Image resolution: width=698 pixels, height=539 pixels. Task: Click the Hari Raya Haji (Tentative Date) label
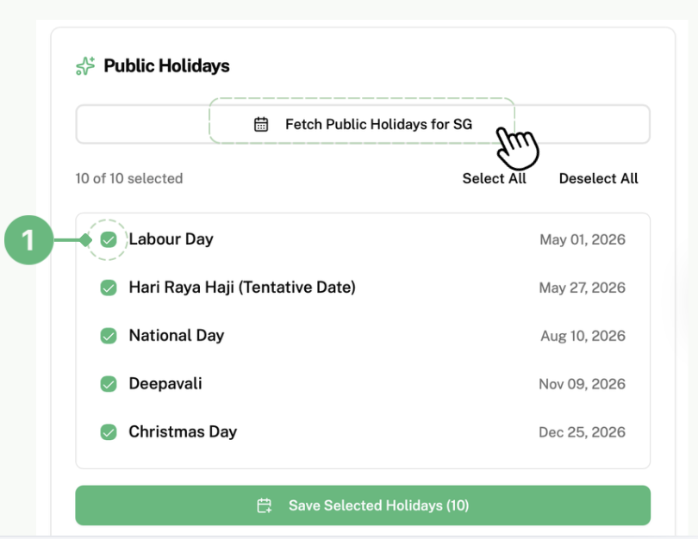tap(242, 288)
